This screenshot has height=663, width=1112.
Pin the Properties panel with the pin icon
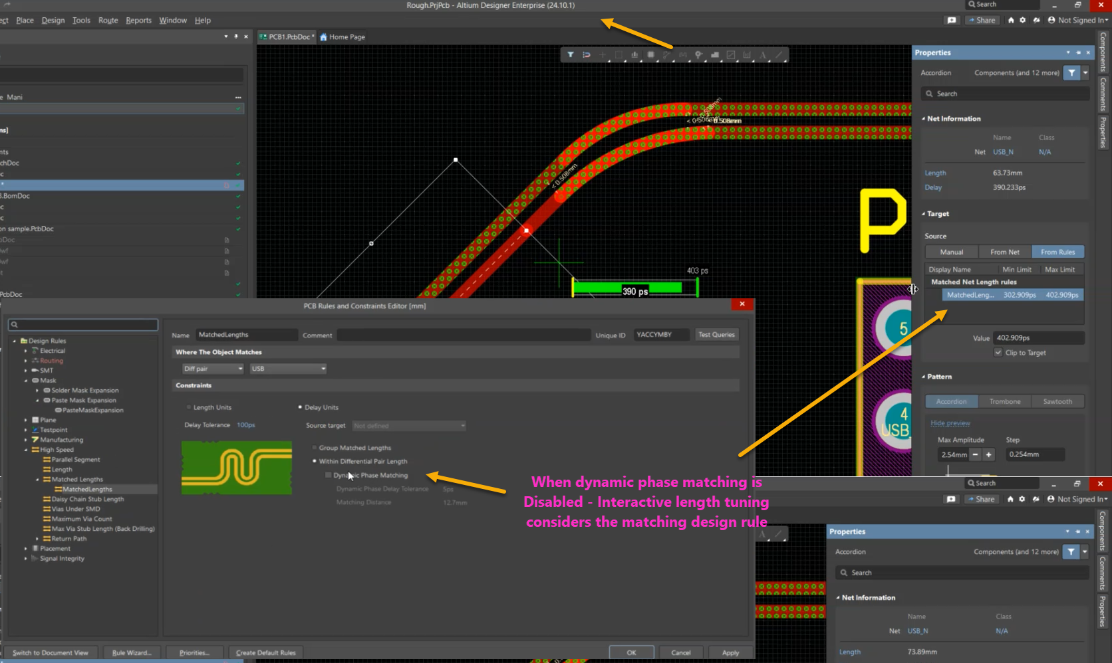tap(1078, 52)
